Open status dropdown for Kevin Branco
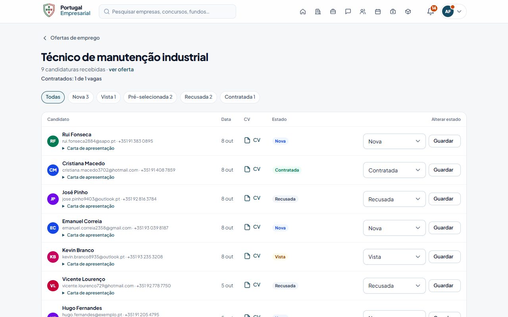This screenshot has width=508, height=317. (x=394, y=257)
